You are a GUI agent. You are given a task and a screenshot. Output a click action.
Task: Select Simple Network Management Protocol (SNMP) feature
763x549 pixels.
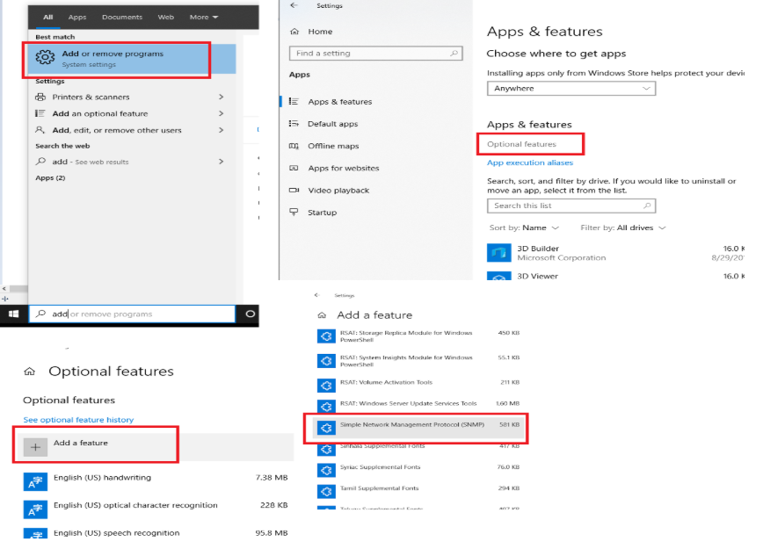coord(418,428)
